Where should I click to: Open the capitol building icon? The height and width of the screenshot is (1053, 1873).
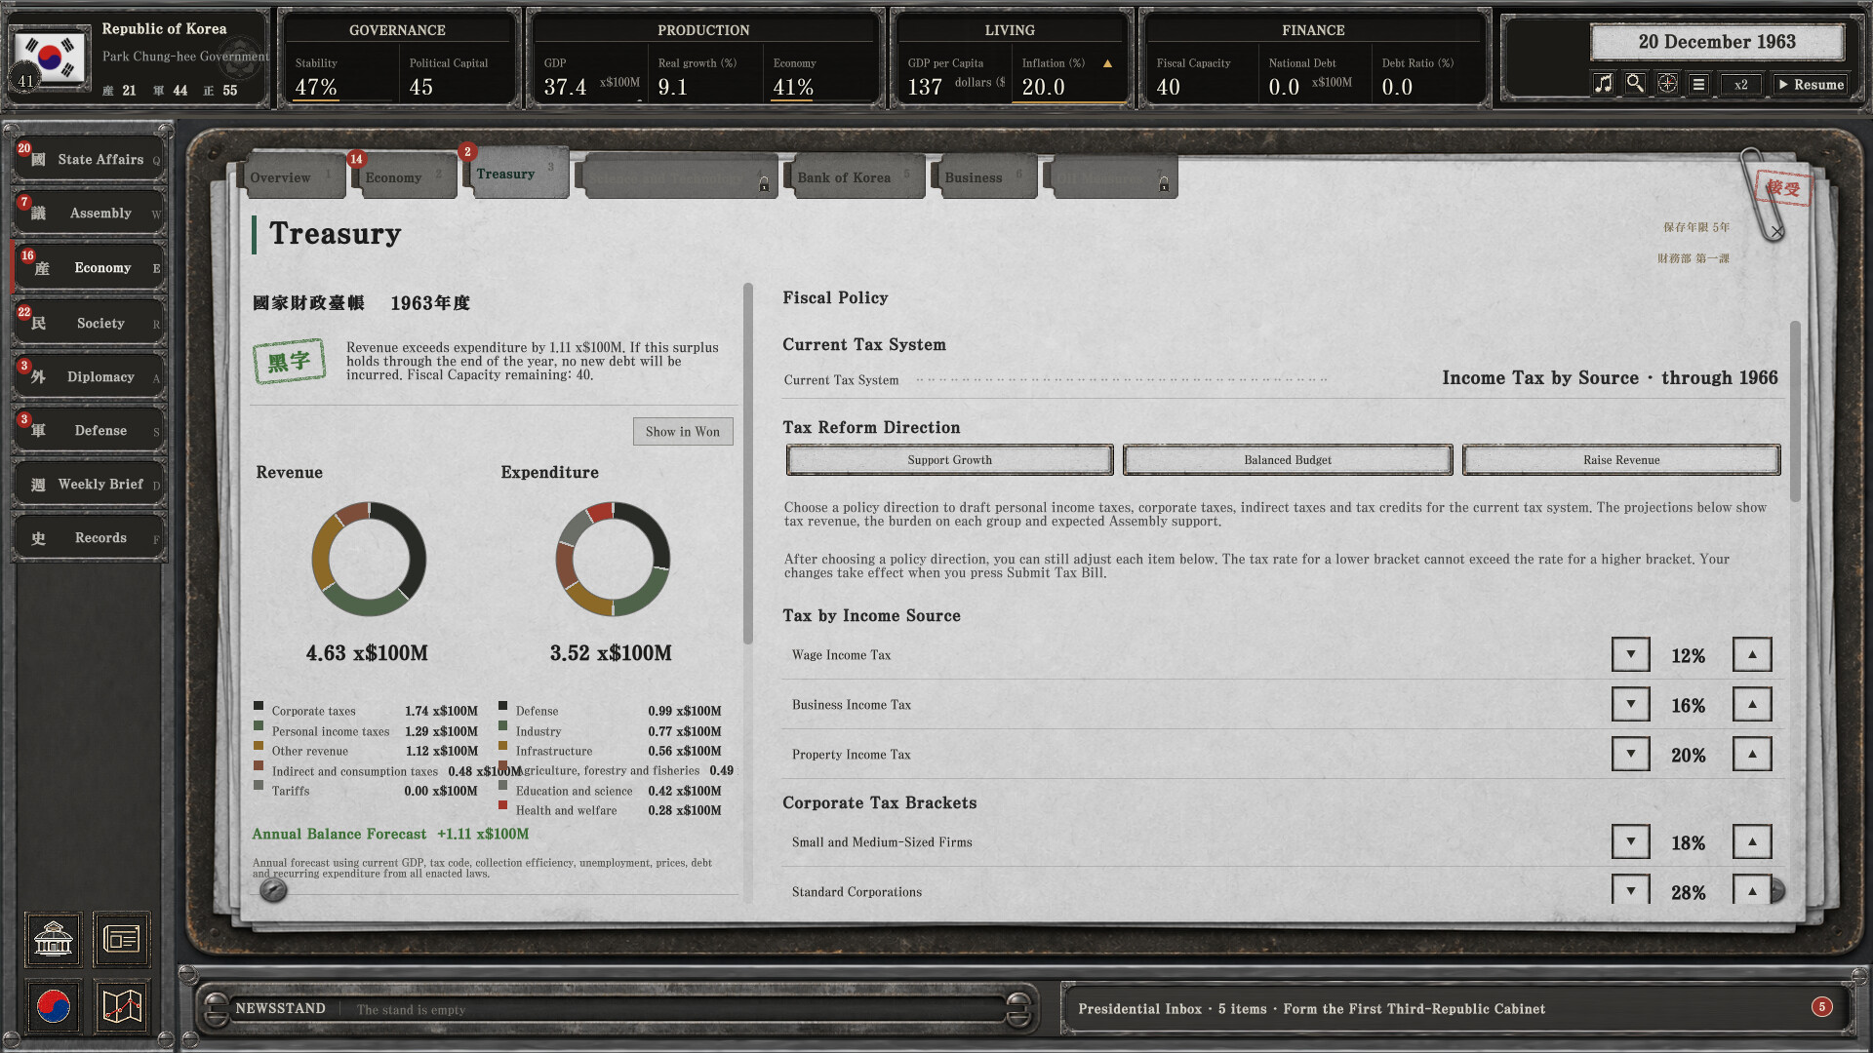(54, 940)
